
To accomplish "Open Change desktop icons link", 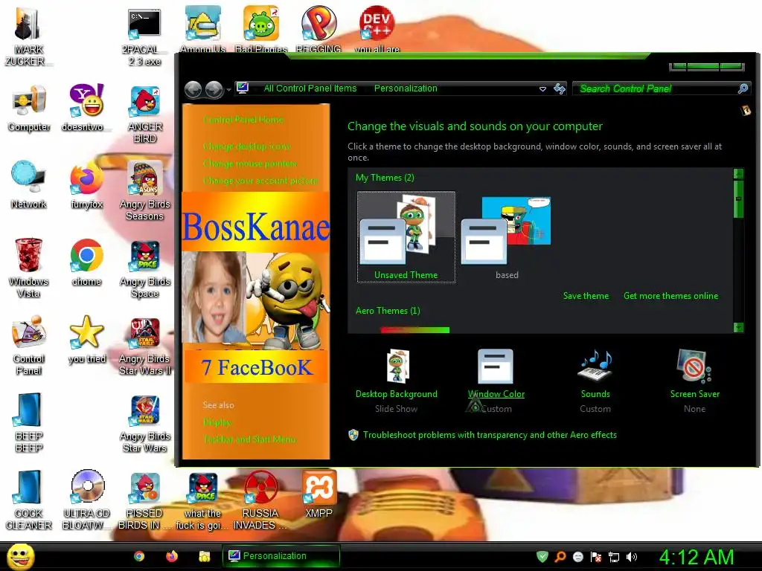I will pyautogui.click(x=247, y=146).
